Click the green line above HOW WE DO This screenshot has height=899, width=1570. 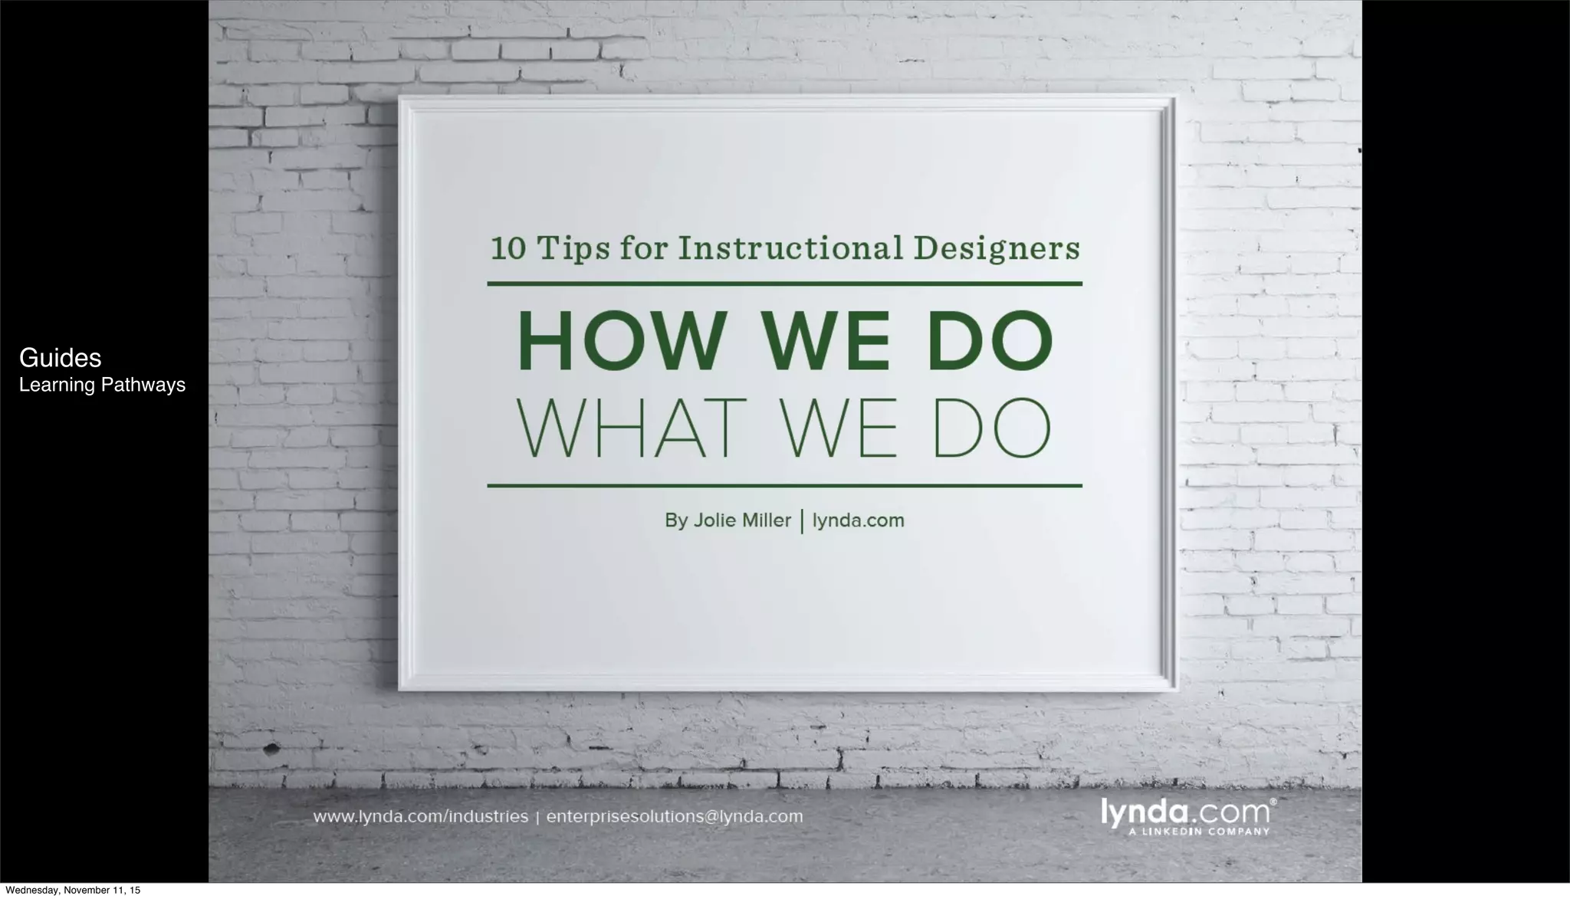point(784,284)
